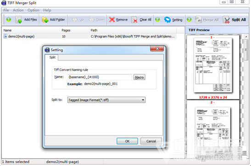Click the green step 2 circle icon
Viewport: 251px width, 166px height.
[x=157, y=20]
